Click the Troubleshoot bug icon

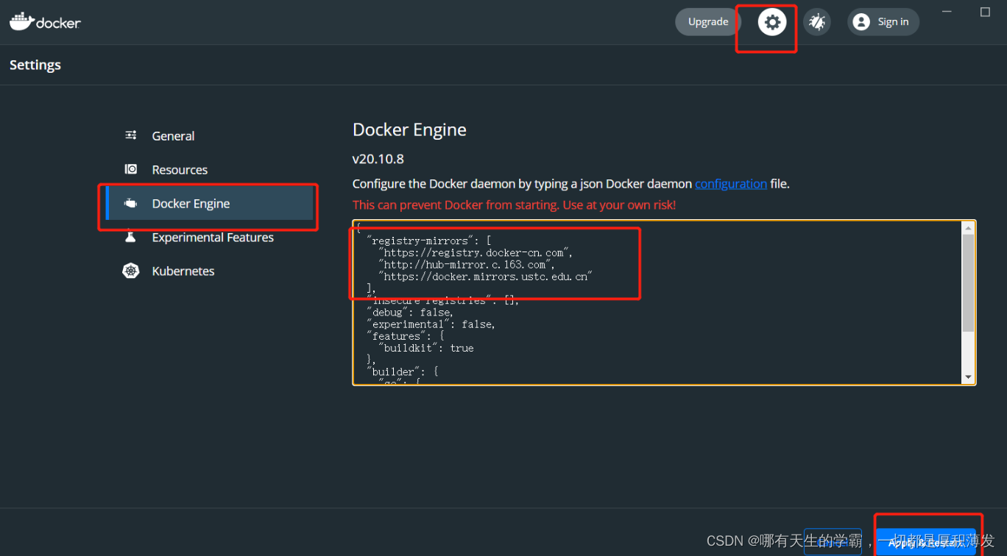pos(817,22)
